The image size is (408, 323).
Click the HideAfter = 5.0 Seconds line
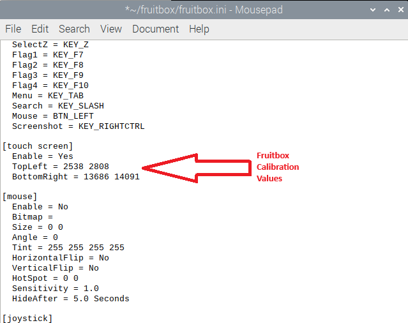coord(70,299)
